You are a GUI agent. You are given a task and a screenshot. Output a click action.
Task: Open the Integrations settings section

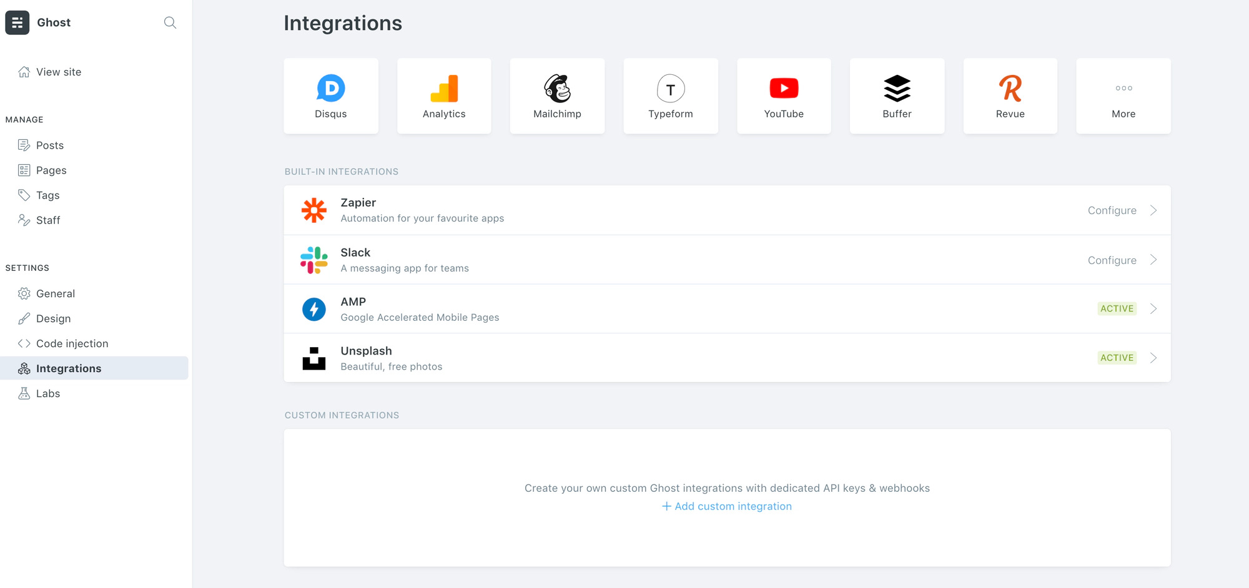[69, 368]
